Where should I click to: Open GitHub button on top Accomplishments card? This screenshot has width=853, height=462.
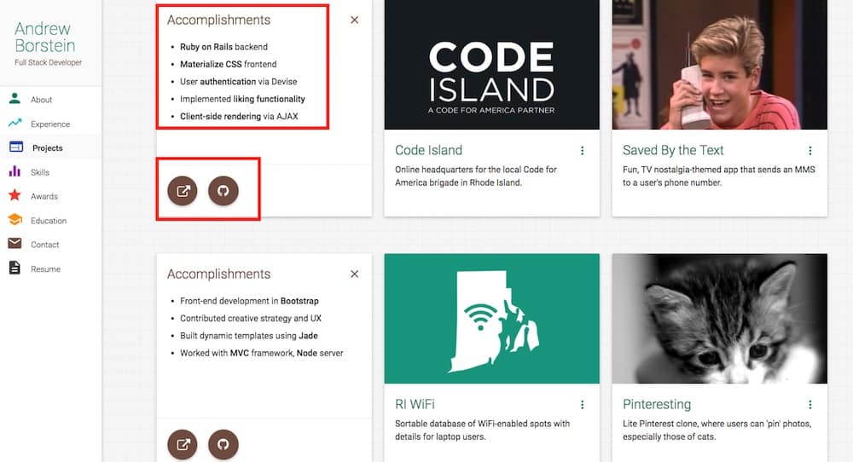point(223,191)
